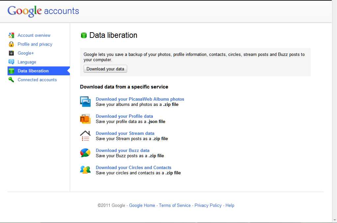337x223 pixels.
Task: Follow the Download your Buzz data link
Action: (x=123, y=150)
